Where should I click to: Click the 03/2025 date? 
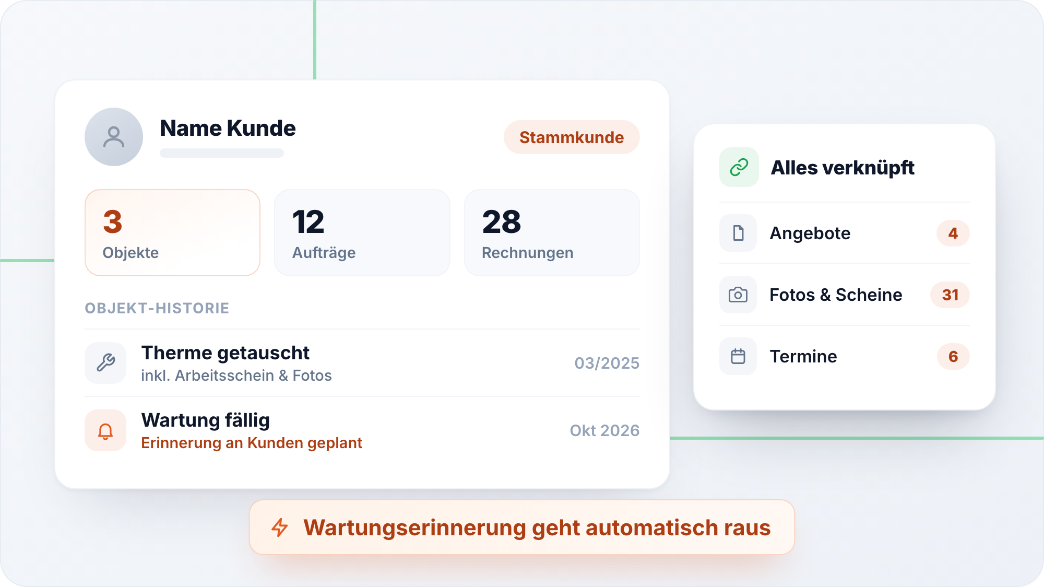(607, 363)
